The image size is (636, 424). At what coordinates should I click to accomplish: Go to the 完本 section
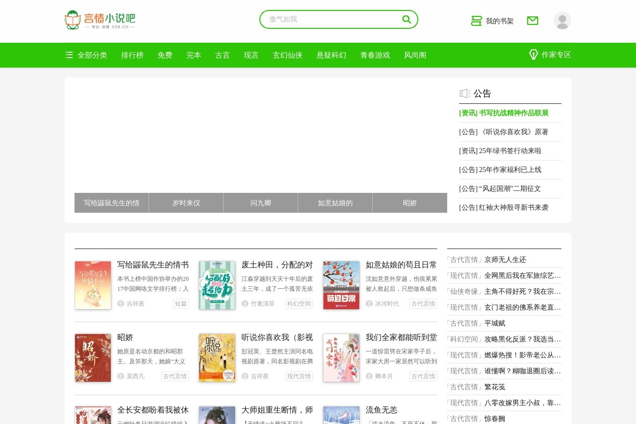click(194, 55)
